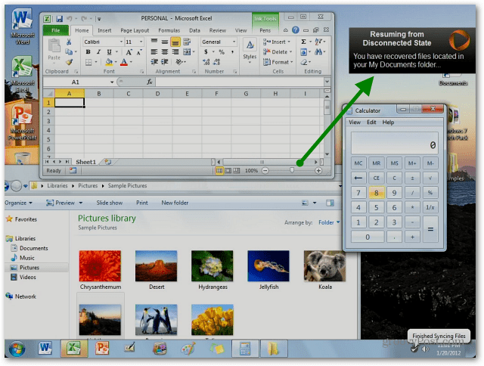Click the PowerPoint icon on the taskbar

coord(102,349)
